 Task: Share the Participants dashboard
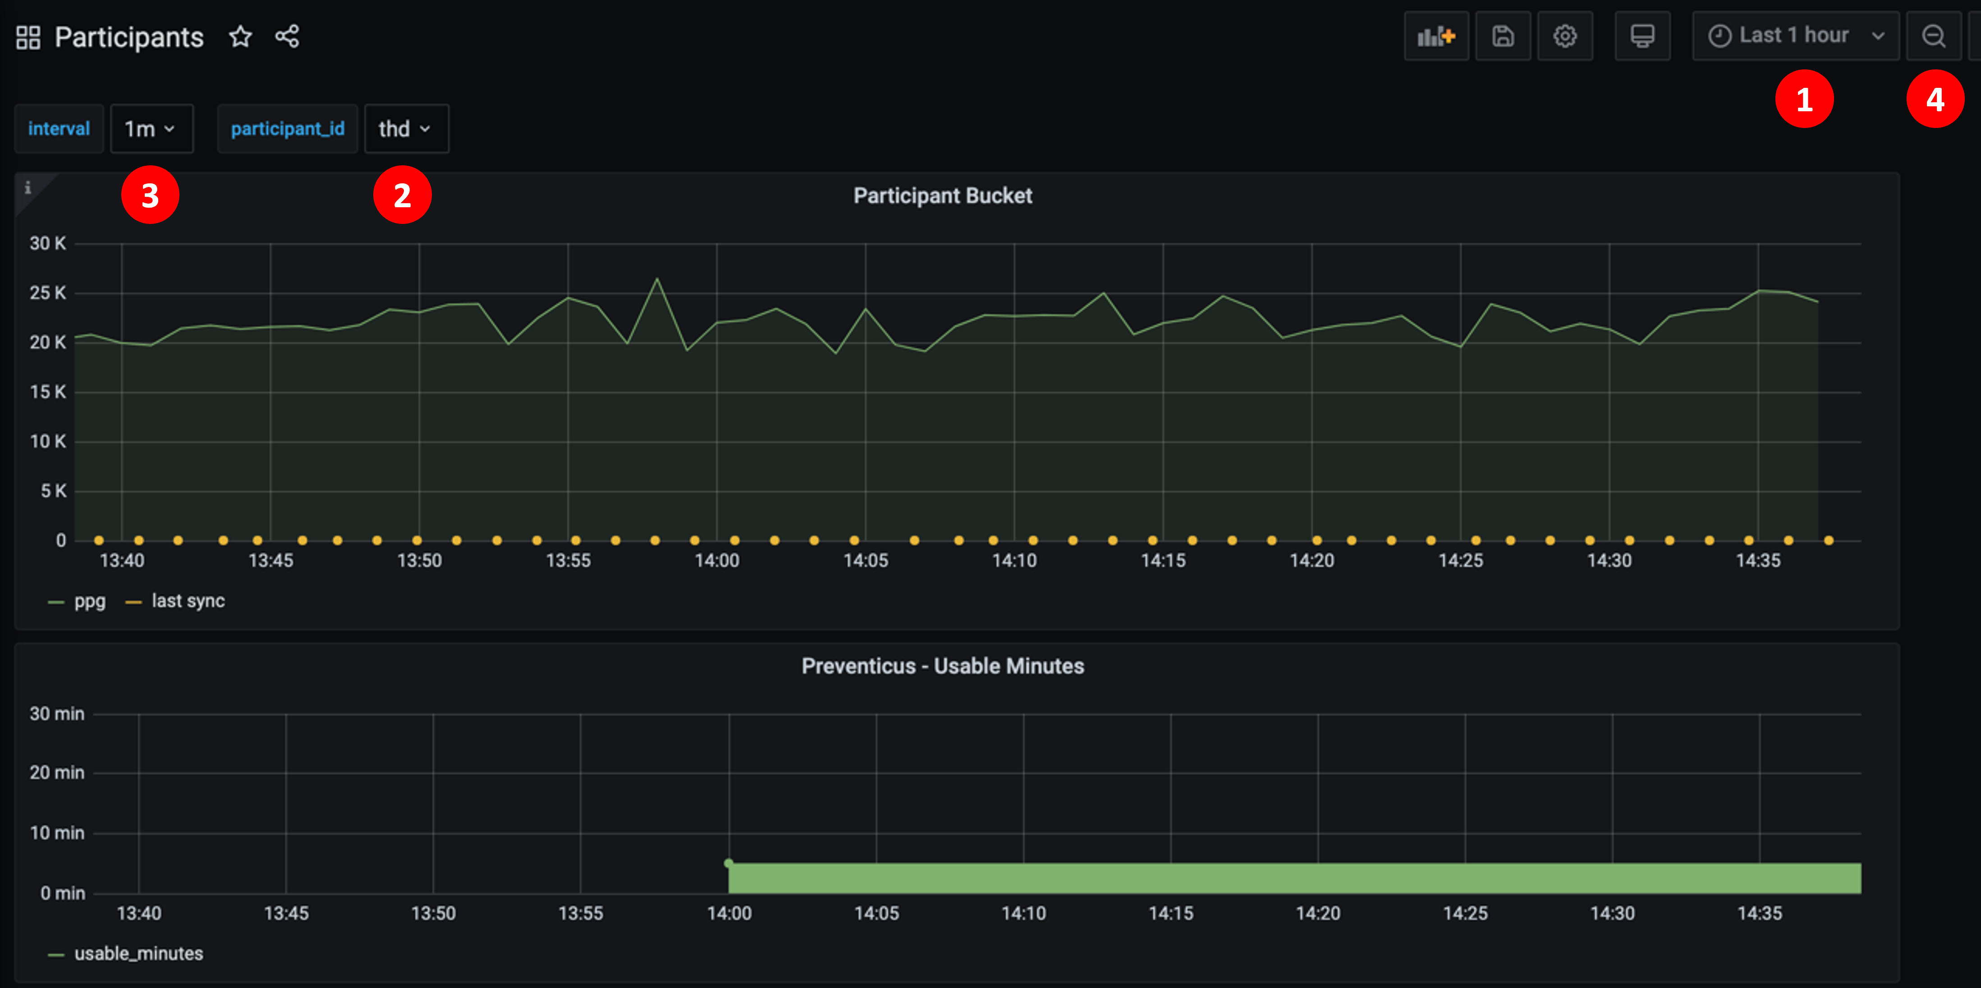(289, 36)
